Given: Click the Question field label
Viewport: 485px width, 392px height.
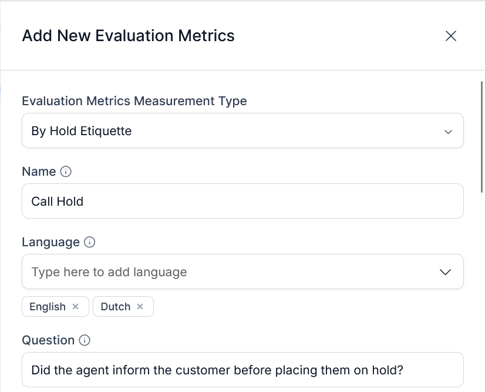Looking at the screenshot, I should [x=48, y=340].
